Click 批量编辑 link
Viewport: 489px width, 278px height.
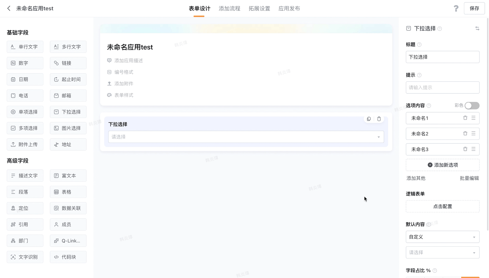click(x=469, y=178)
